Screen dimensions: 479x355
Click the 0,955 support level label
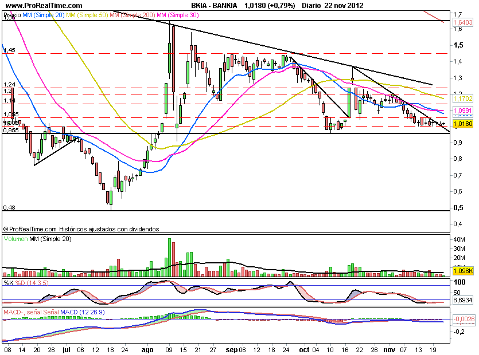(x=11, y=130)
